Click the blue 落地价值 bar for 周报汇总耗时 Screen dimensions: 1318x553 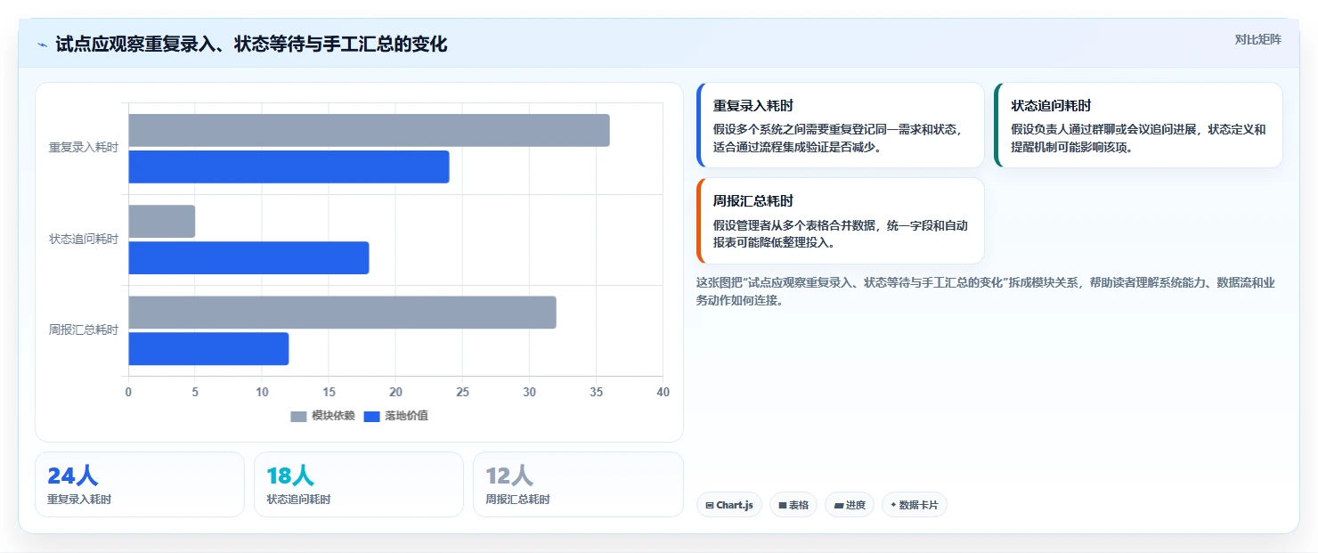point(208,349)
